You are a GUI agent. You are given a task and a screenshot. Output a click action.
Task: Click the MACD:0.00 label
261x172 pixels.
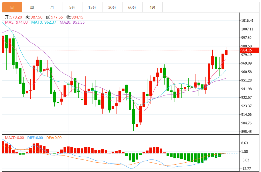[15, 138]
